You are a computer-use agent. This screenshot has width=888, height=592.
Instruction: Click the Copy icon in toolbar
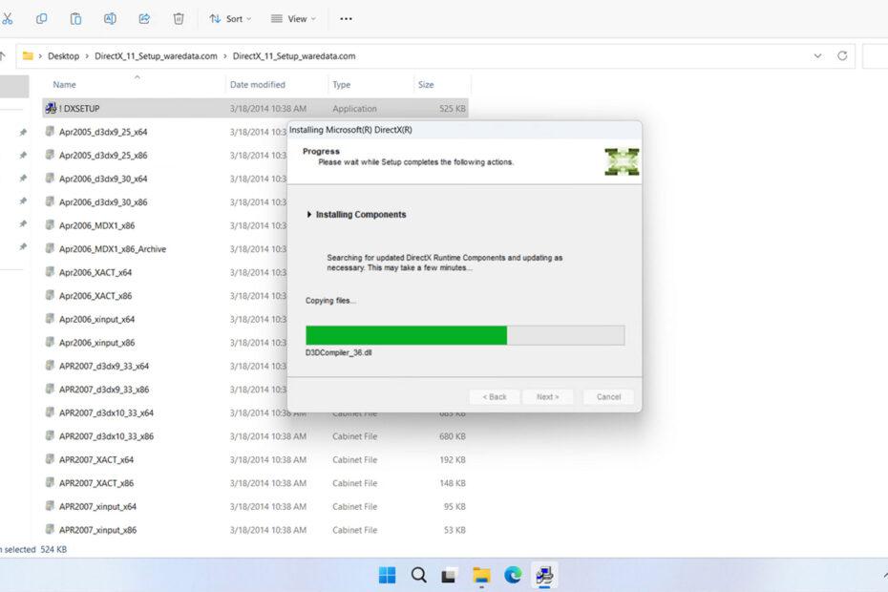41,19
